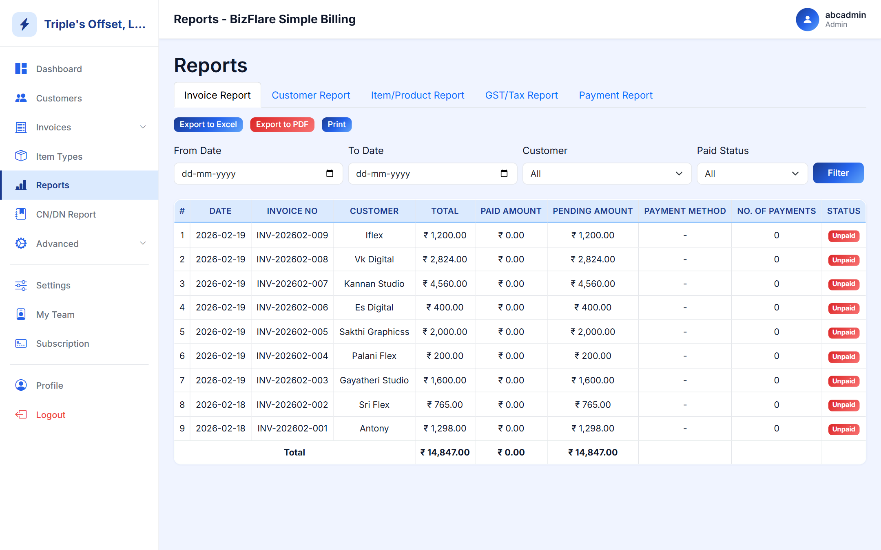This screenshot has height=550, width=881.
Task: Open the abcadmin user avatar
Action: click(807, 19)
